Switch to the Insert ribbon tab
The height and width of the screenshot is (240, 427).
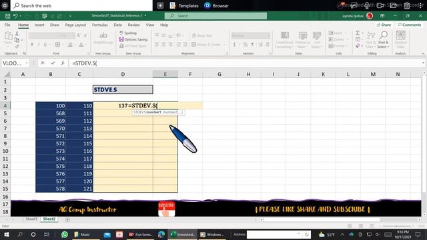(39, 25)
